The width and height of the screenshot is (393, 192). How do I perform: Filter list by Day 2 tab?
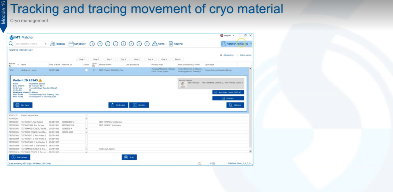[123, 59]
